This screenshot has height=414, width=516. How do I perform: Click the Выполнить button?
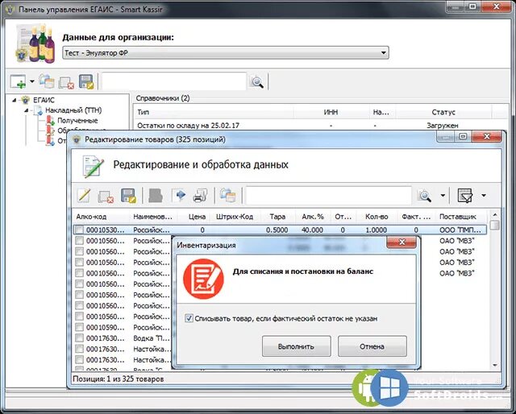pyautogui.click(x=296, y=346)
